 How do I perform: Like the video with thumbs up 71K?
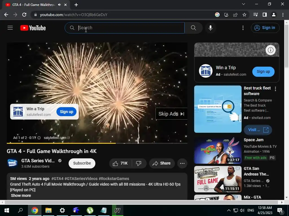(120, 163)
